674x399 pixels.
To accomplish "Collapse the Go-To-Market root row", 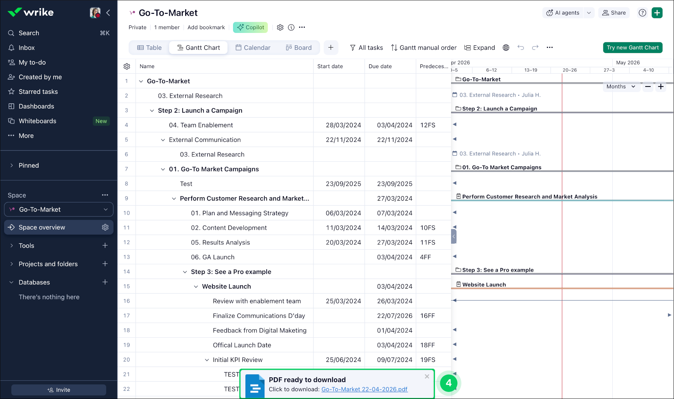I will (141, 81).
